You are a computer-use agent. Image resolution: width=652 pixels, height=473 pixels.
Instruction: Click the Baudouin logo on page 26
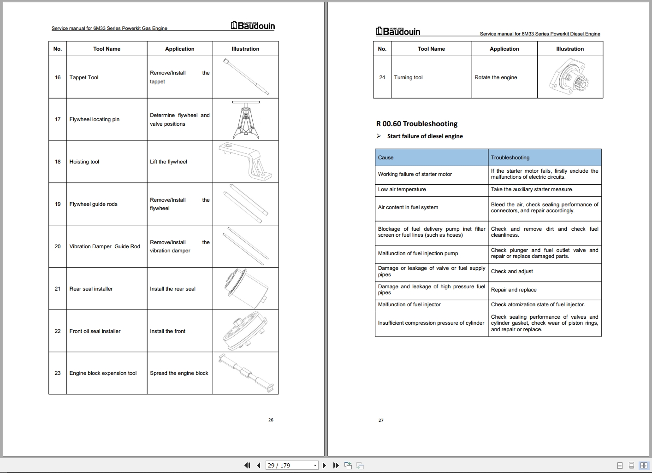pos(253,26)
